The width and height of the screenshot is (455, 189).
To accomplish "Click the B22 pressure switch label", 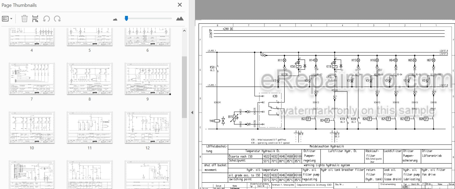I will click(x=304, y=119).
